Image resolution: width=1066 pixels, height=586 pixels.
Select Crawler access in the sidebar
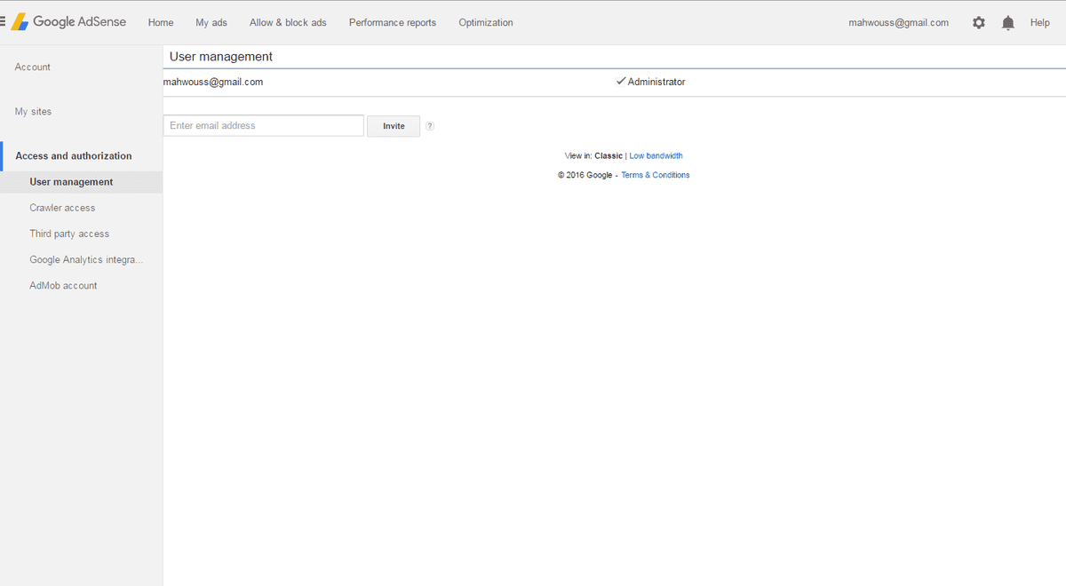tap(62, 208)
